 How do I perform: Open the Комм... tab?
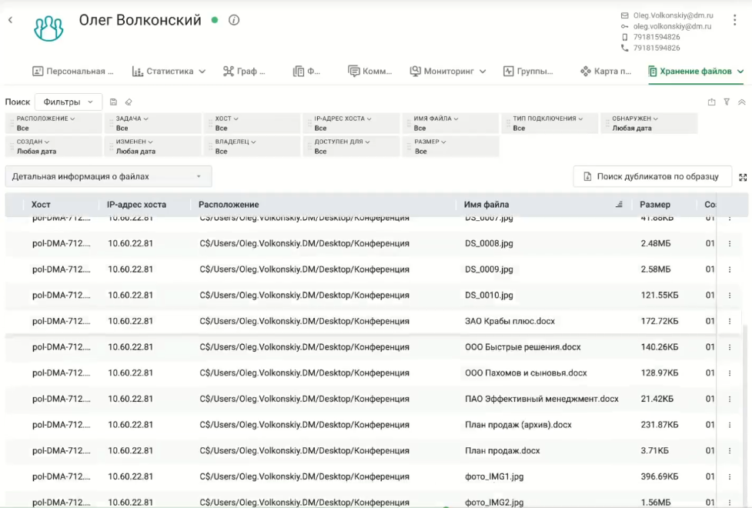(x=369, y=72)
